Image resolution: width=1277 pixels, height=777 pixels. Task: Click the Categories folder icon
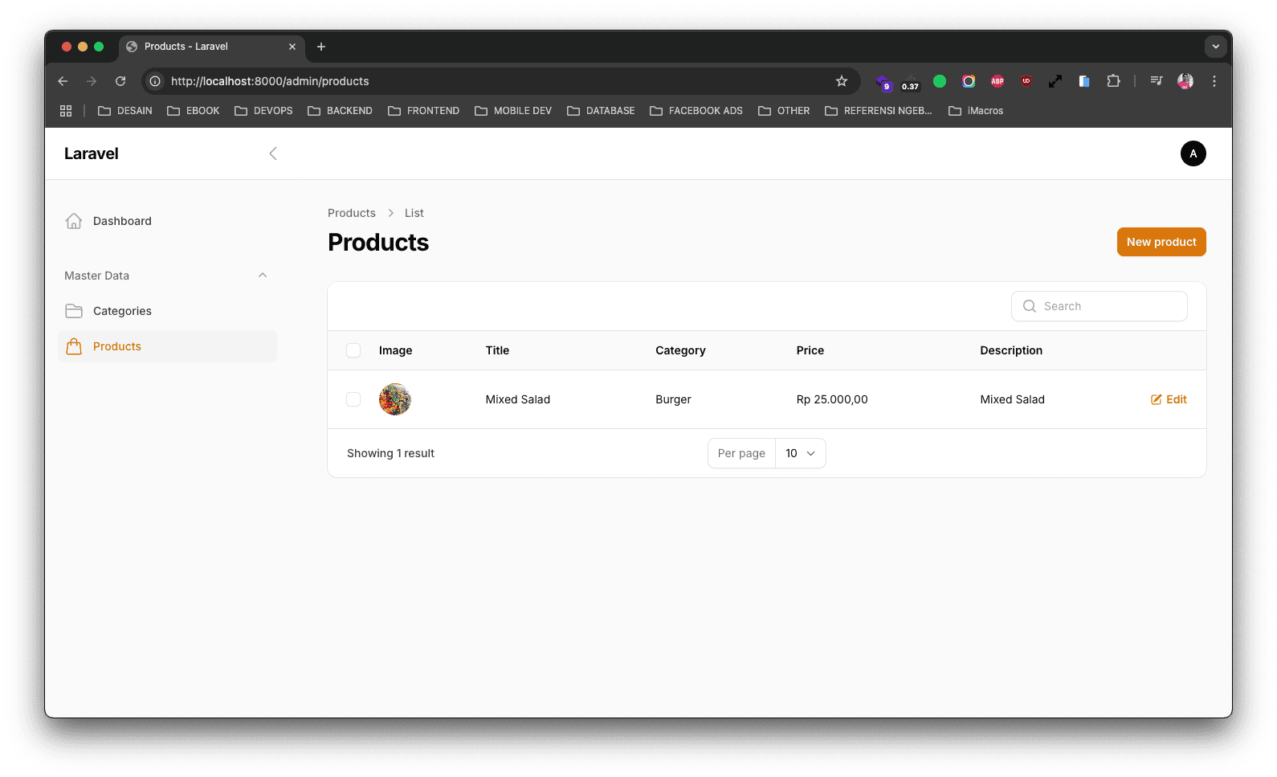click(74, 311)
